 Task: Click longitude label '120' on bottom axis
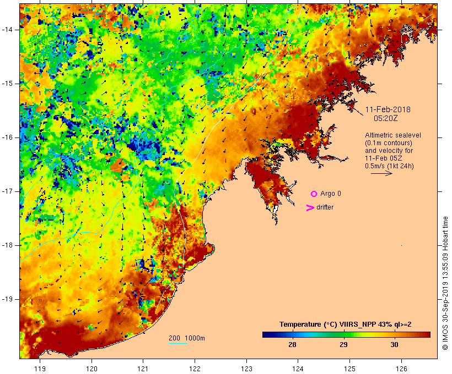coord(92,369)
